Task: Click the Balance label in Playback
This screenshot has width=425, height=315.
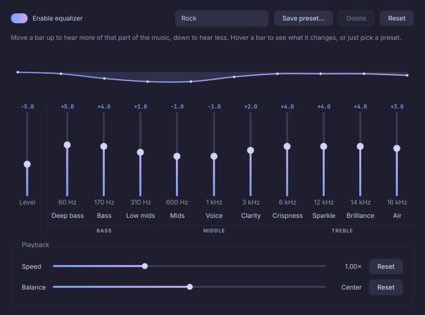Action: [34, 287]
